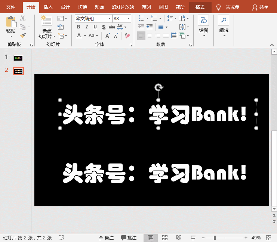Click the zoom percentage 49%
The height and width of the screenshot is (242, 277).
(x=256, y=238)
